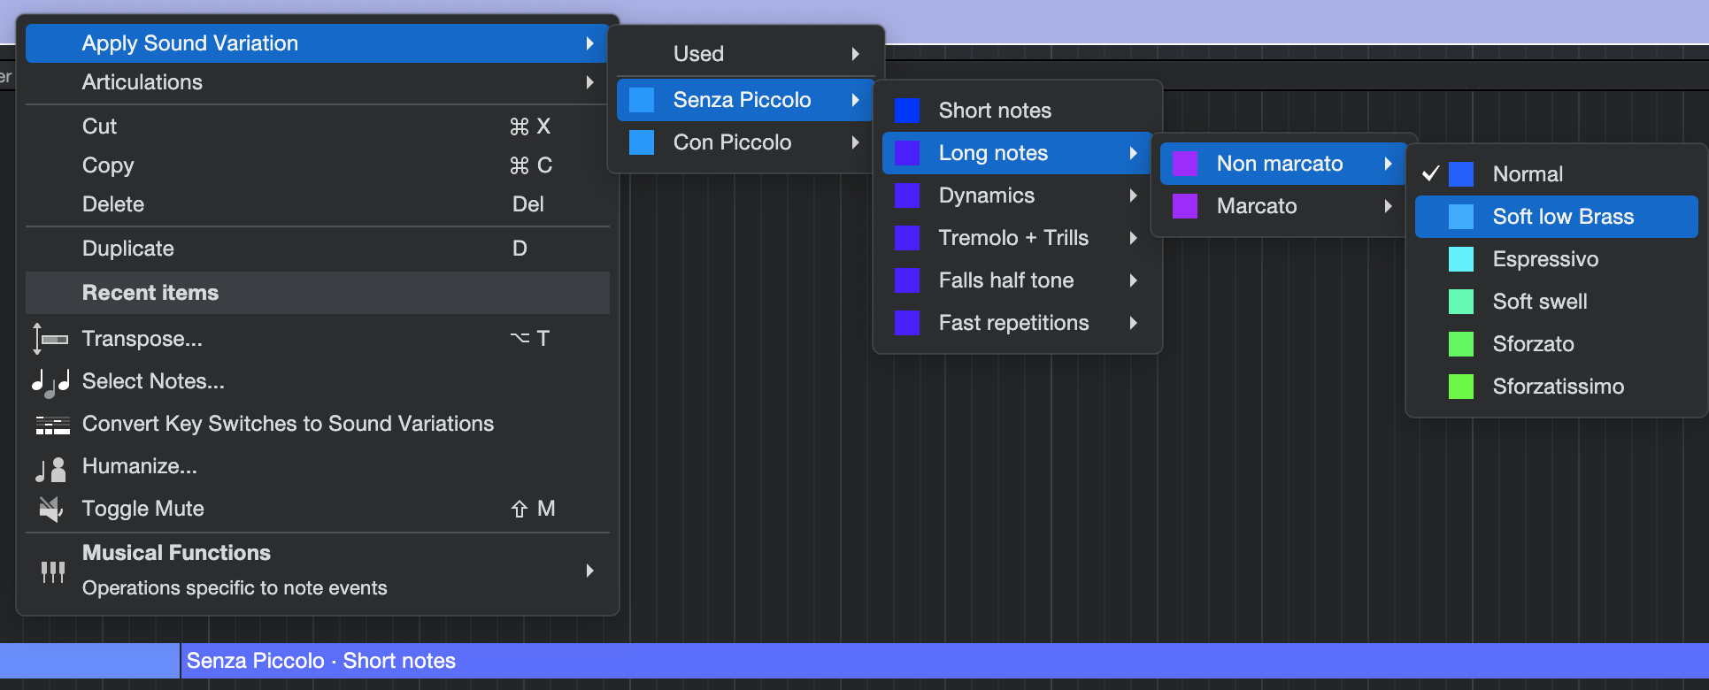Click the Toggle Mute speaker icon
The width and height of the screenshot is (1709, 690).
51,509
